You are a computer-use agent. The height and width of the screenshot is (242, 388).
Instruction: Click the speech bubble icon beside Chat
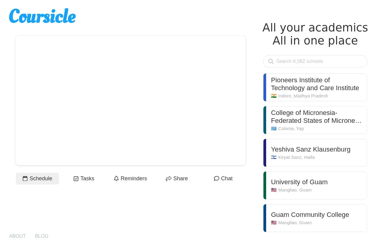click(216, 178)
